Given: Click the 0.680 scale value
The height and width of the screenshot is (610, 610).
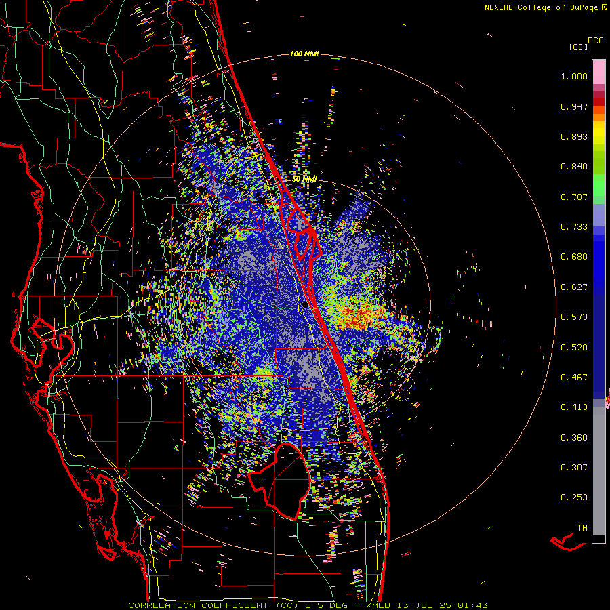Looking at the screenshot, I should click(574, 257).
